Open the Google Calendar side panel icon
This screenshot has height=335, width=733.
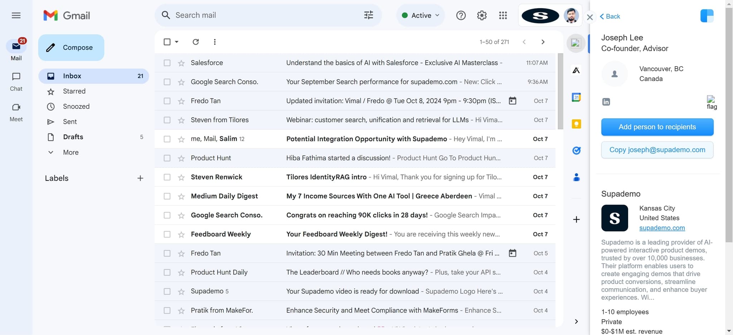tap(576, 97)
